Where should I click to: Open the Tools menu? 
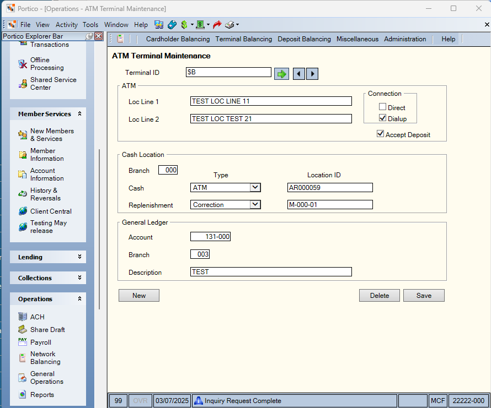coord(90,25)
